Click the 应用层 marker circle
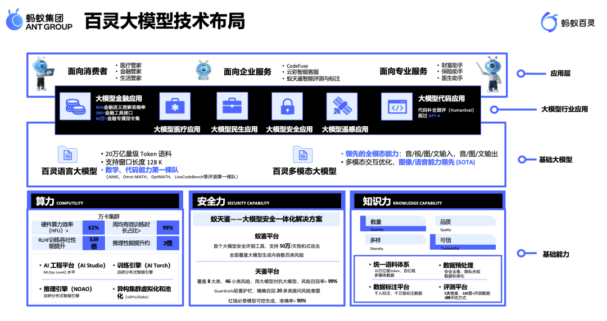The image size is (607, 321). (x=521, y=74)
